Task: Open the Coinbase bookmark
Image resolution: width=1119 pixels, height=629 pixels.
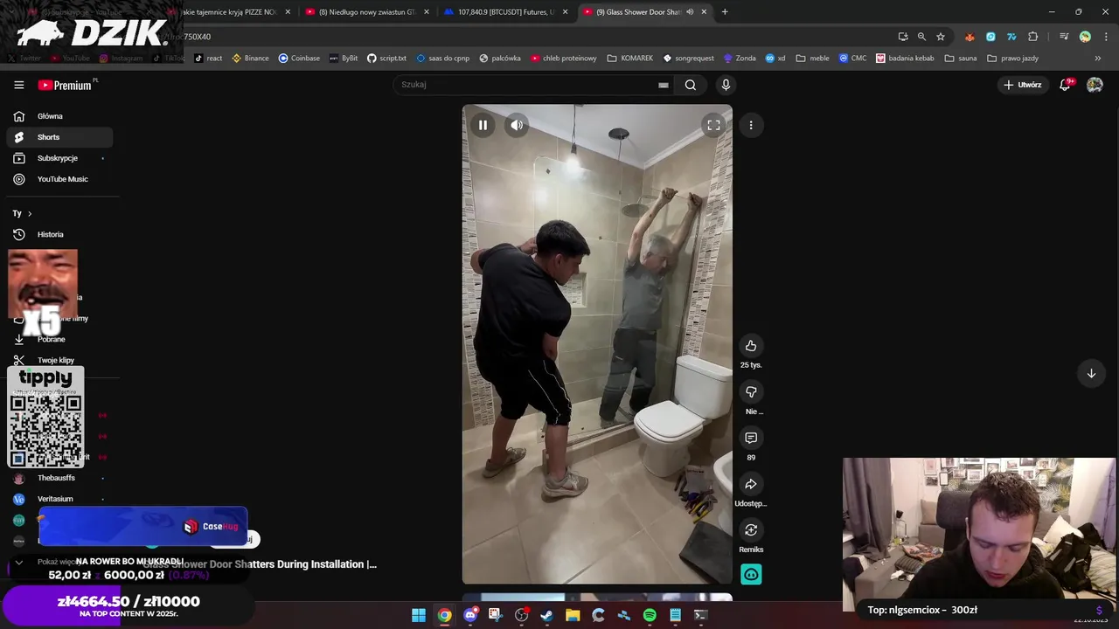Action: click(299, 59)
